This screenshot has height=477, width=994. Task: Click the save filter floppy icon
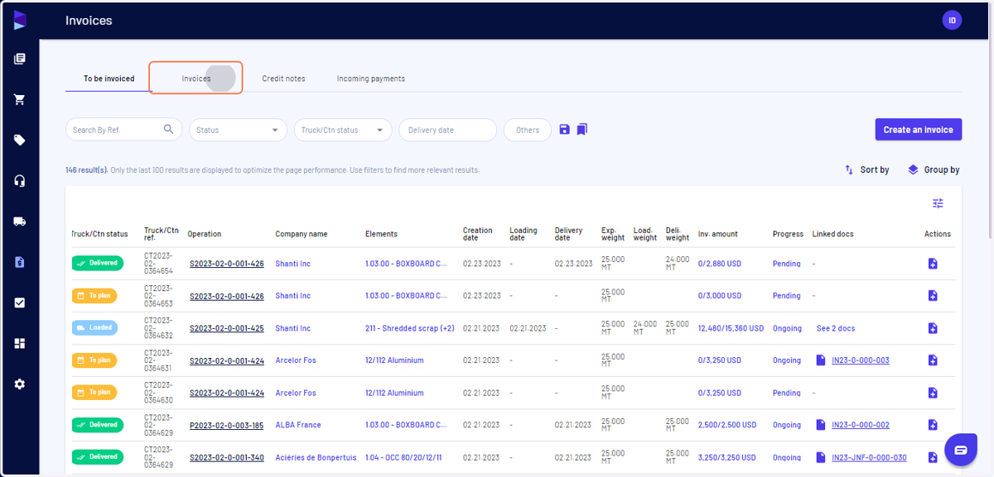pos(564,130)
